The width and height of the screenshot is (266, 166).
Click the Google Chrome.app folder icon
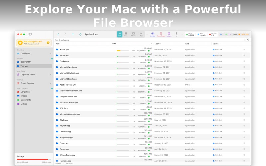57,97
